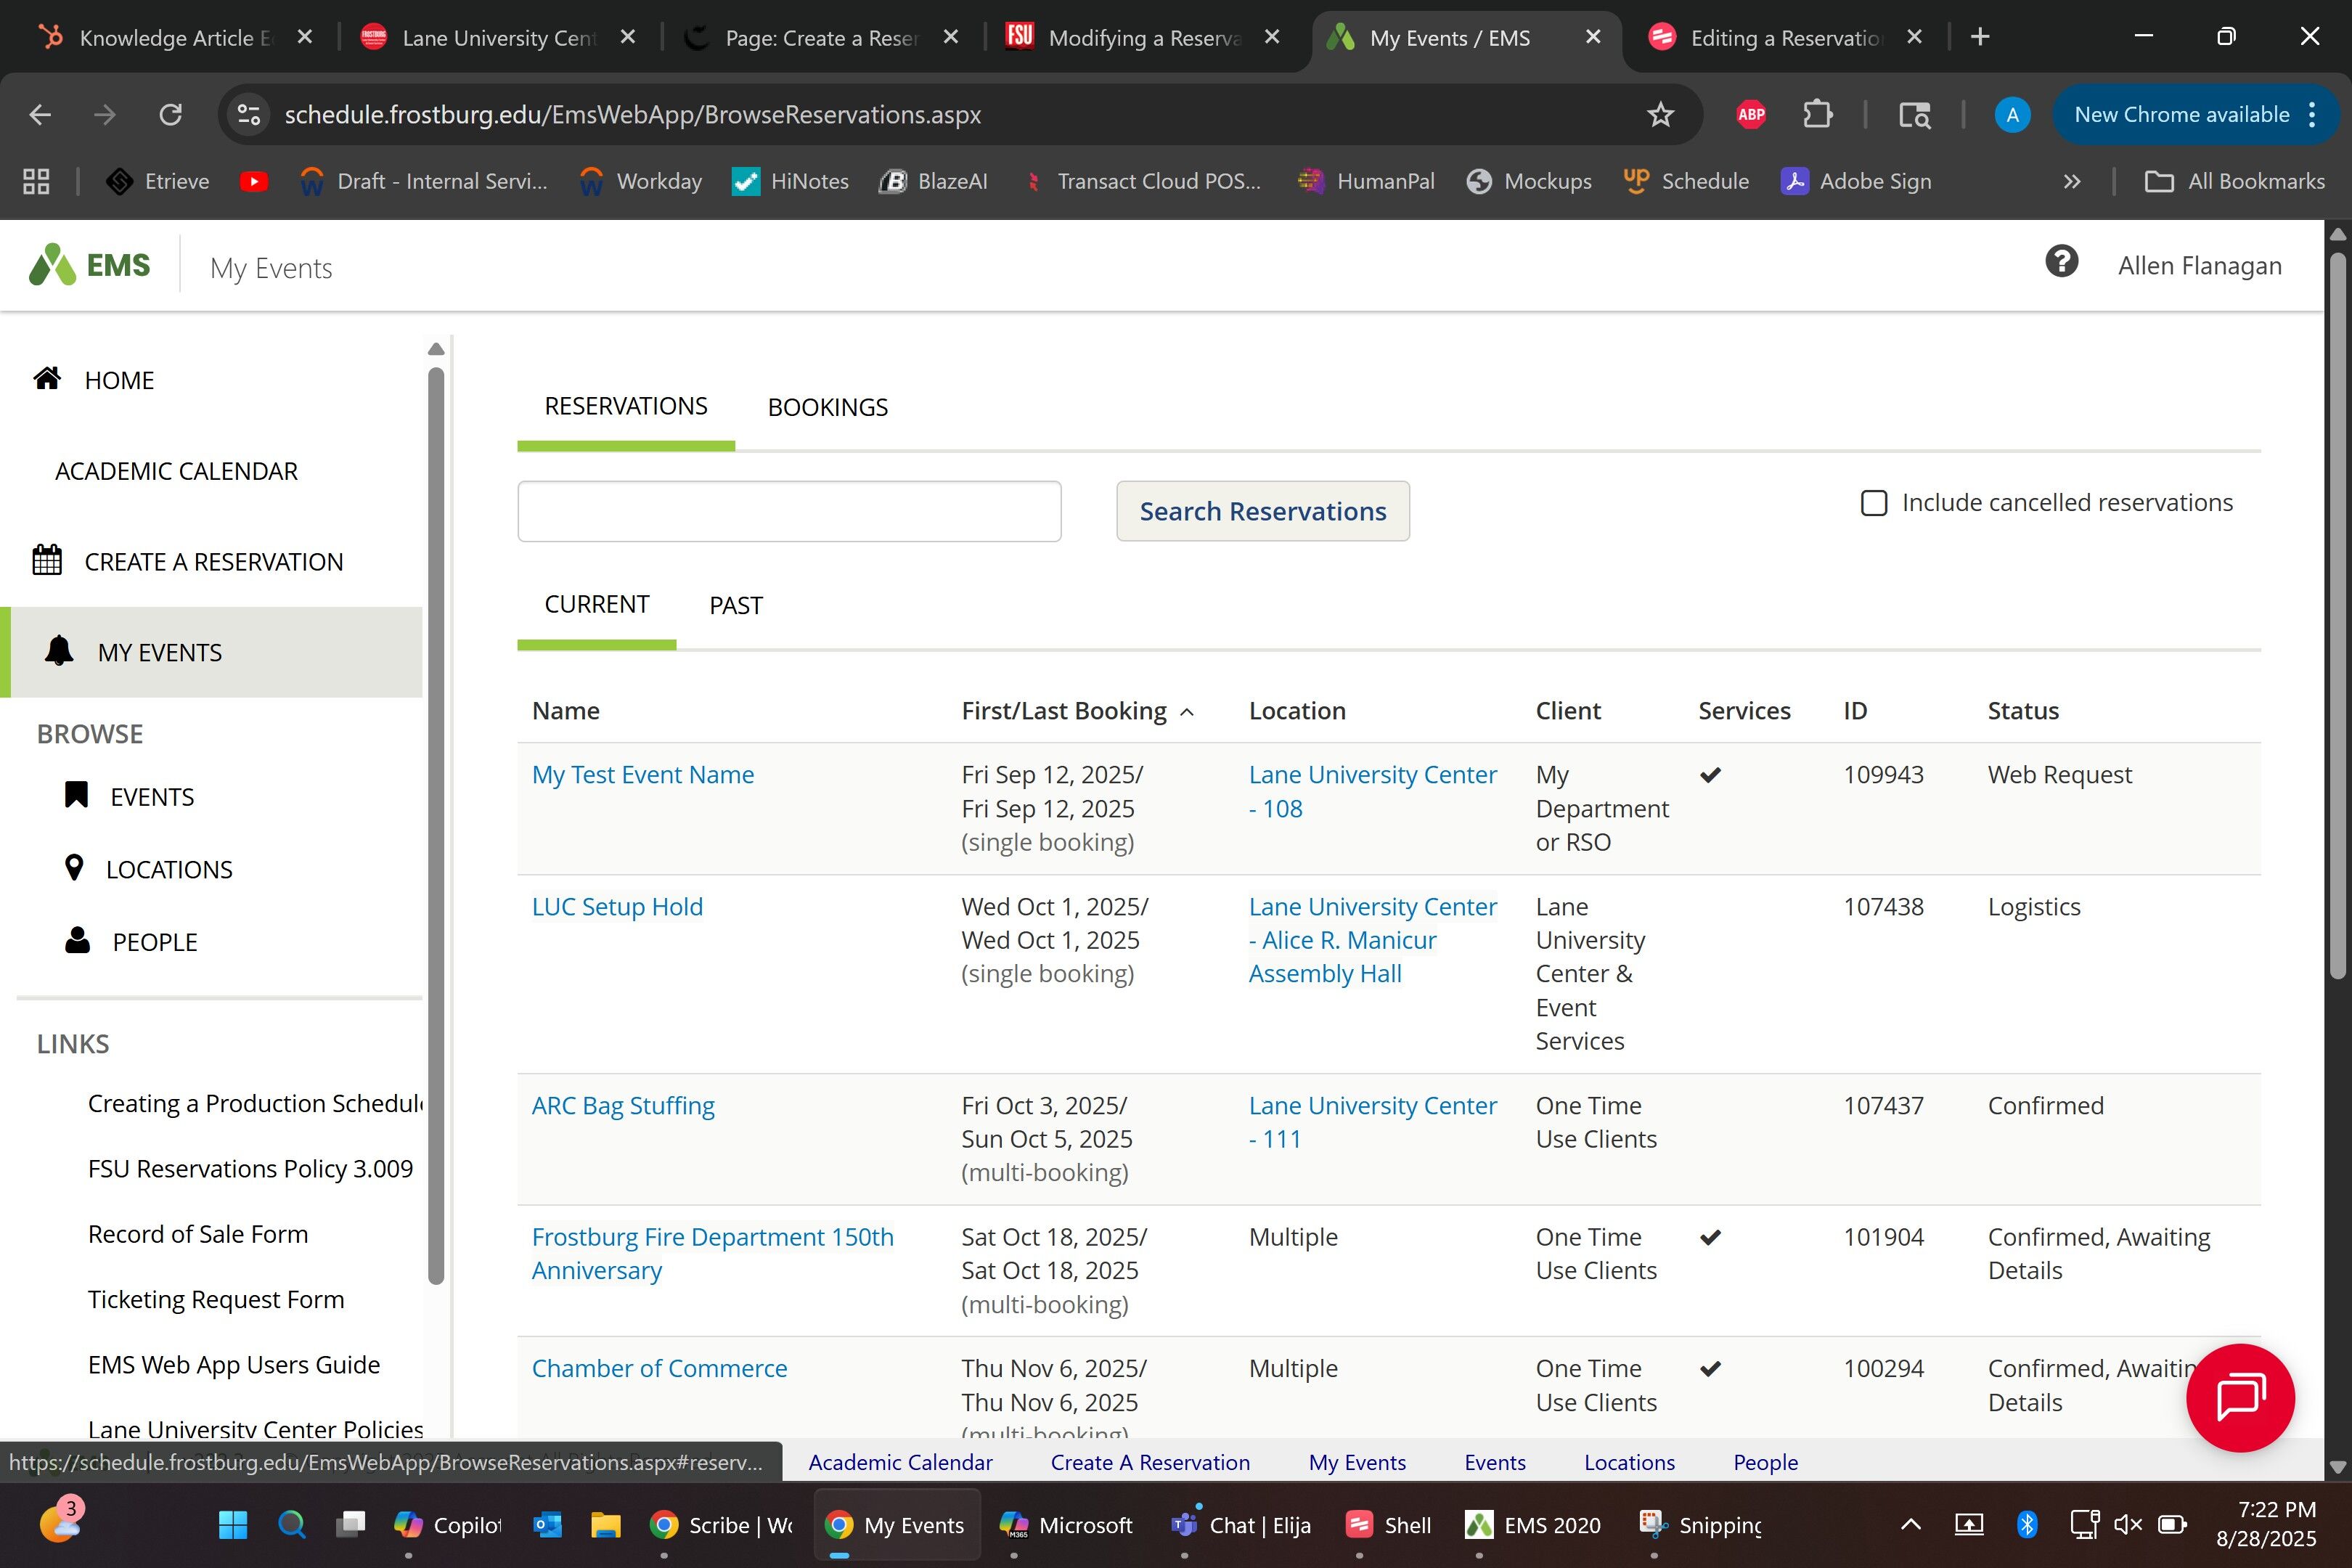
Task: Bookmark this page with the star icon
Action: (x=1660, y=115)
